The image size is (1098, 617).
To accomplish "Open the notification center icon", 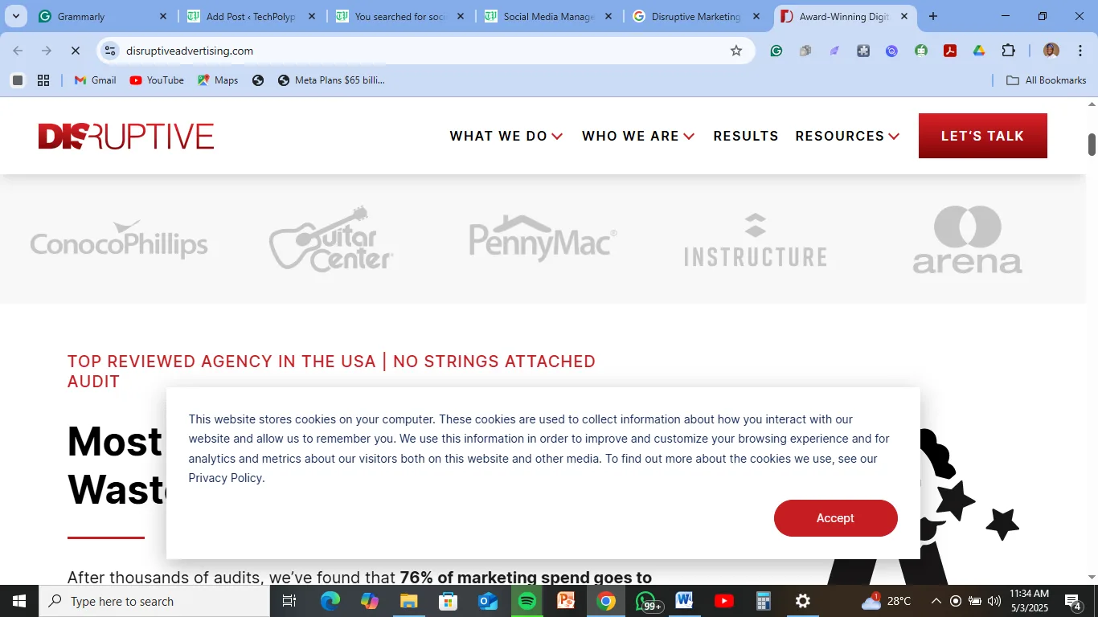I will point(1073,601).
